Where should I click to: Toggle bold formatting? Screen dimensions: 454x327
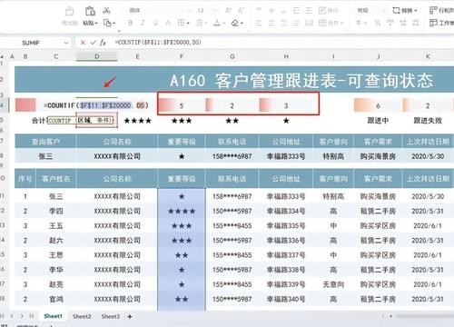(x=131, y=23)
